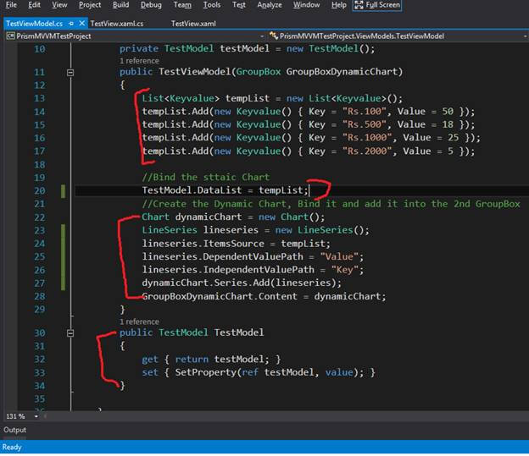529x456 pixels.
Task: Collapse the TestViewModel constructor at line 11
Action: coord(70,72)
